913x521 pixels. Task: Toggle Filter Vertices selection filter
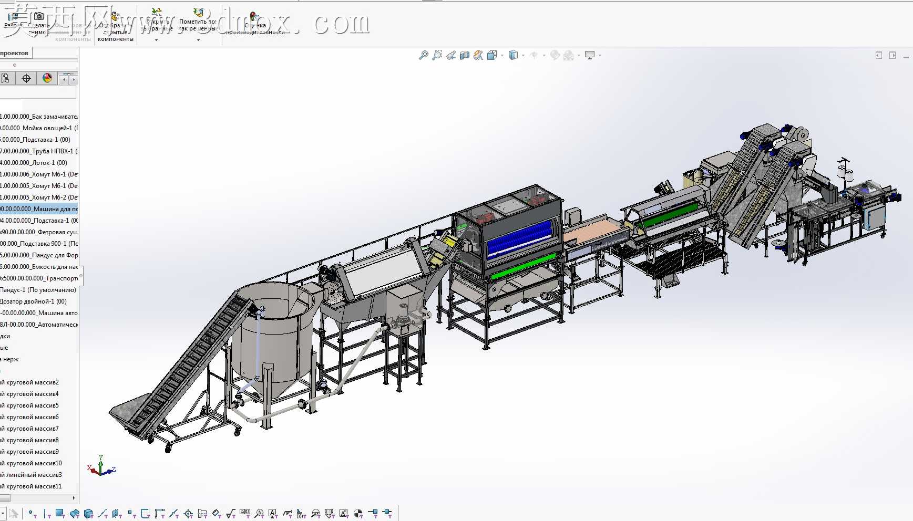[32, 514]
